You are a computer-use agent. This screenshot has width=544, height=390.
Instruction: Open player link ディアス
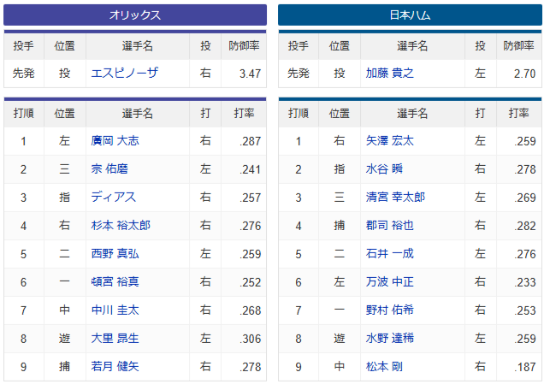point(113,197)
